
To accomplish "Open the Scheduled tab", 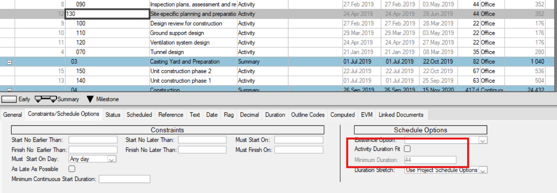I will coord(139,115).
